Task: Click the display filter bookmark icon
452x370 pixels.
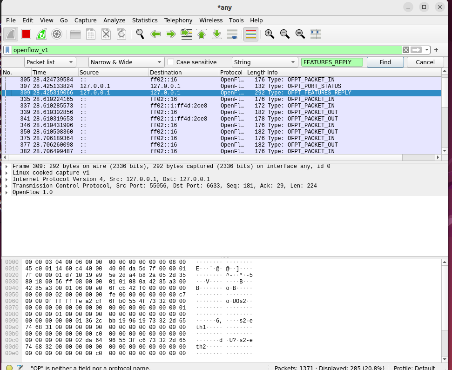Action: pyautogui.click(x=7, y=50)
